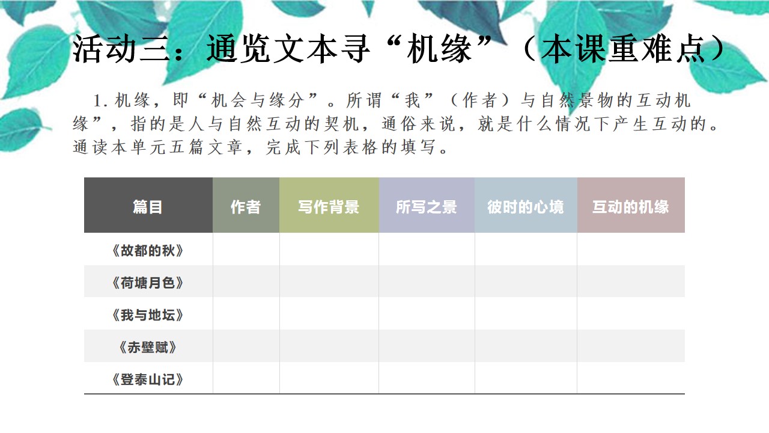Click the 《故都的秋》 row label

click(148, 250)
